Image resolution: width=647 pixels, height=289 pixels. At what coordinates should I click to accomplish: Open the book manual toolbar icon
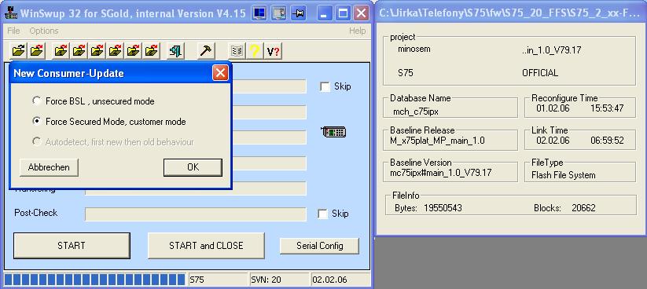point(237,51)
